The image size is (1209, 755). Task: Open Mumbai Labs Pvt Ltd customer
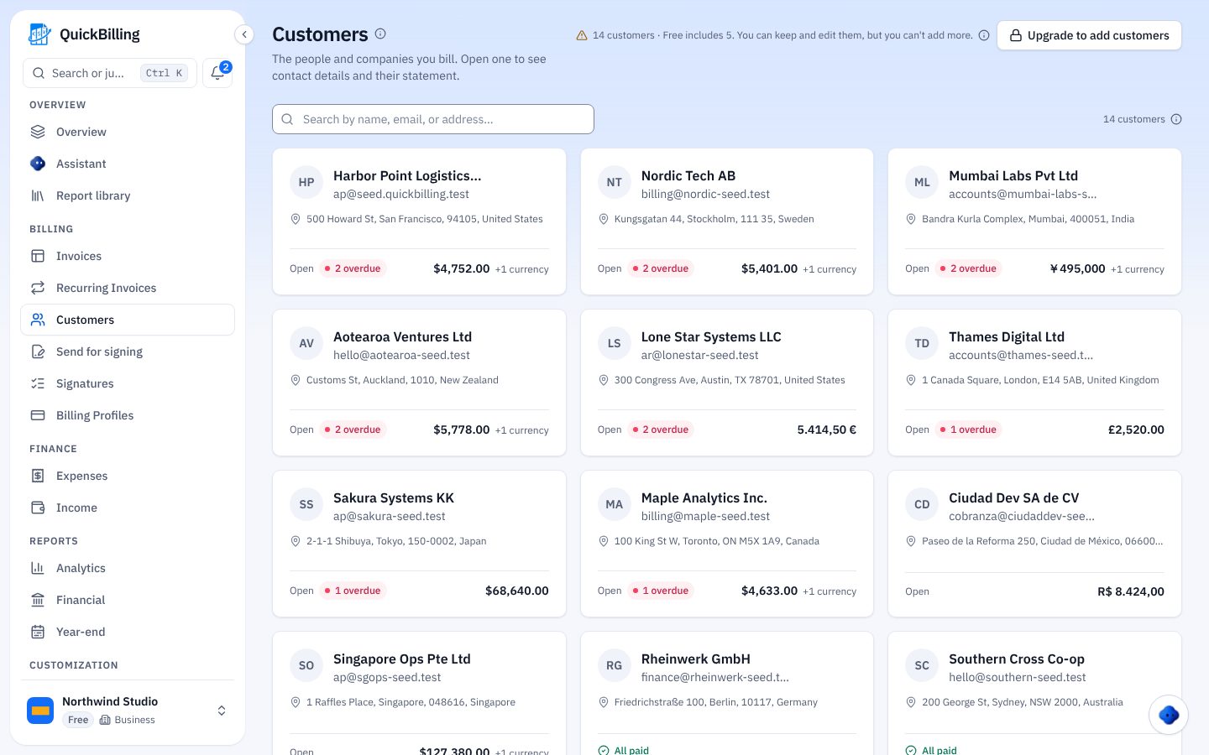click(x=1034, y=221)
